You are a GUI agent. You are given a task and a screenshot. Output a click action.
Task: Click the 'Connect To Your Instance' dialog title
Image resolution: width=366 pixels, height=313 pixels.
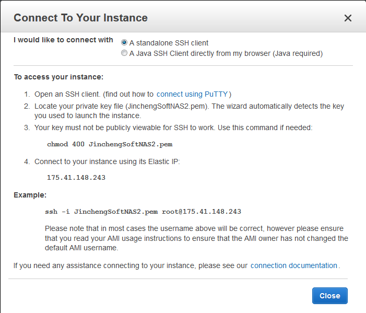(x=80, y=18)
